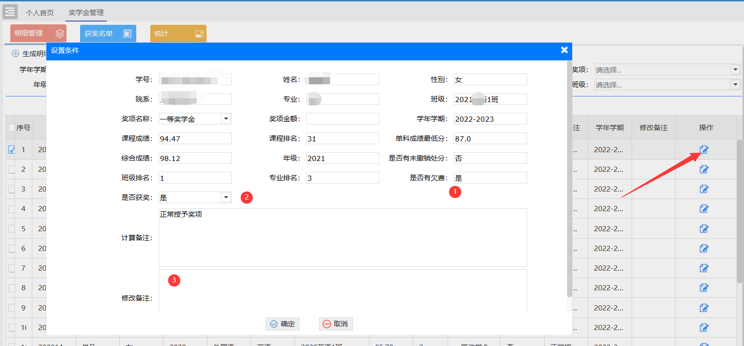
Task: Click the edit icon in row 1
Action: [704, 150]
